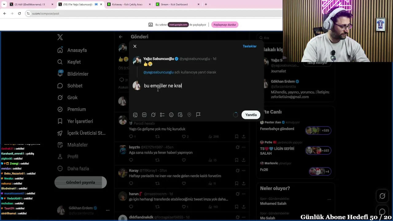Click the Yanıtla reply button
The image size is (393, 221).
251,115
